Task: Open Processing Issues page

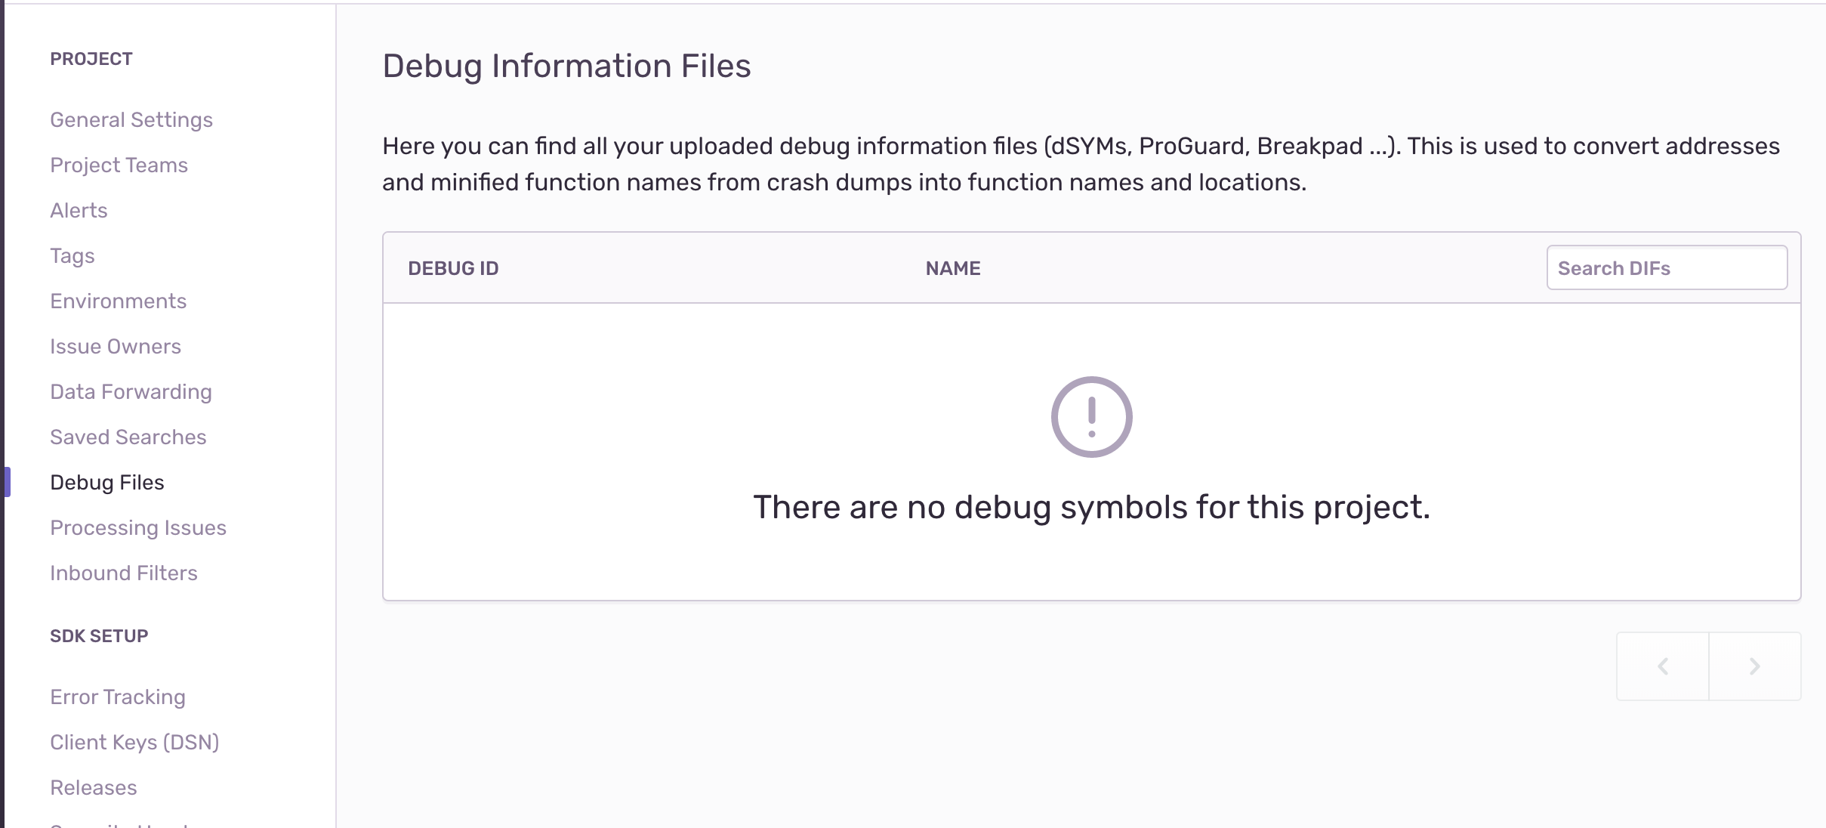Action: pyautogui.click(x=138, y=528)
